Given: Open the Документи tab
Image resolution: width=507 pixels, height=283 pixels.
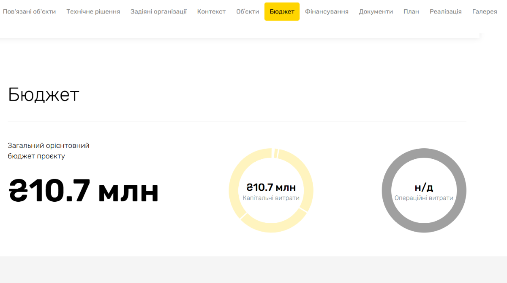Looking at the screenshot, I should (376, 11).
